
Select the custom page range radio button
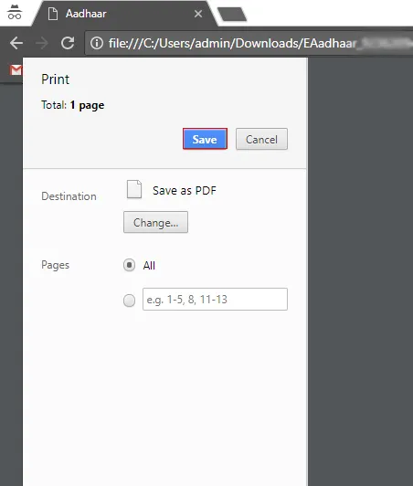129,300
